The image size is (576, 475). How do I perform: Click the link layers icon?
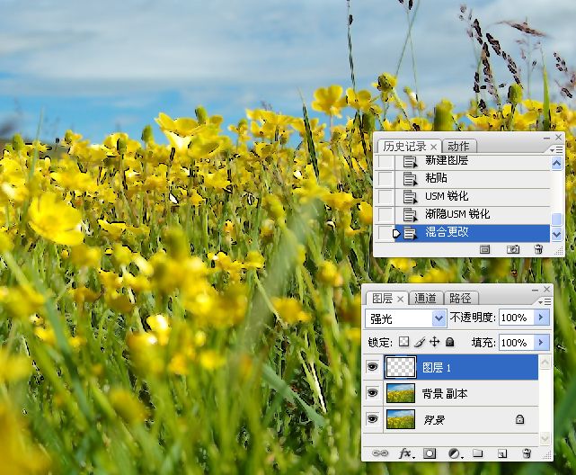pos(380,453)
